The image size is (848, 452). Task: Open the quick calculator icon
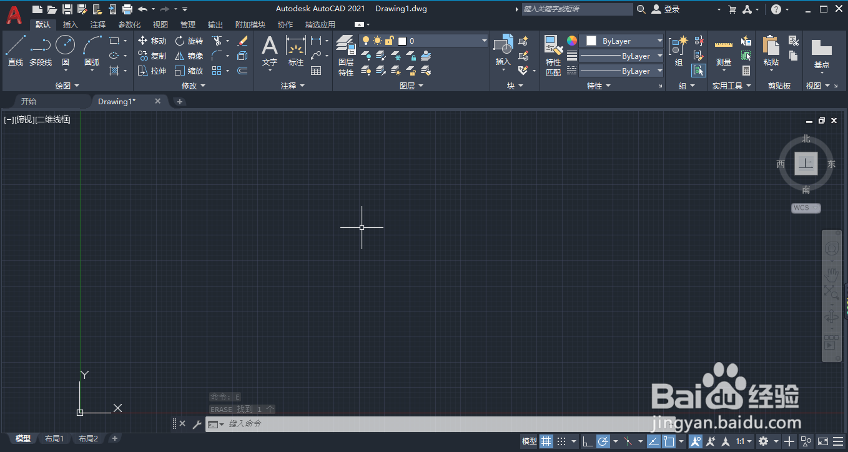746,71
